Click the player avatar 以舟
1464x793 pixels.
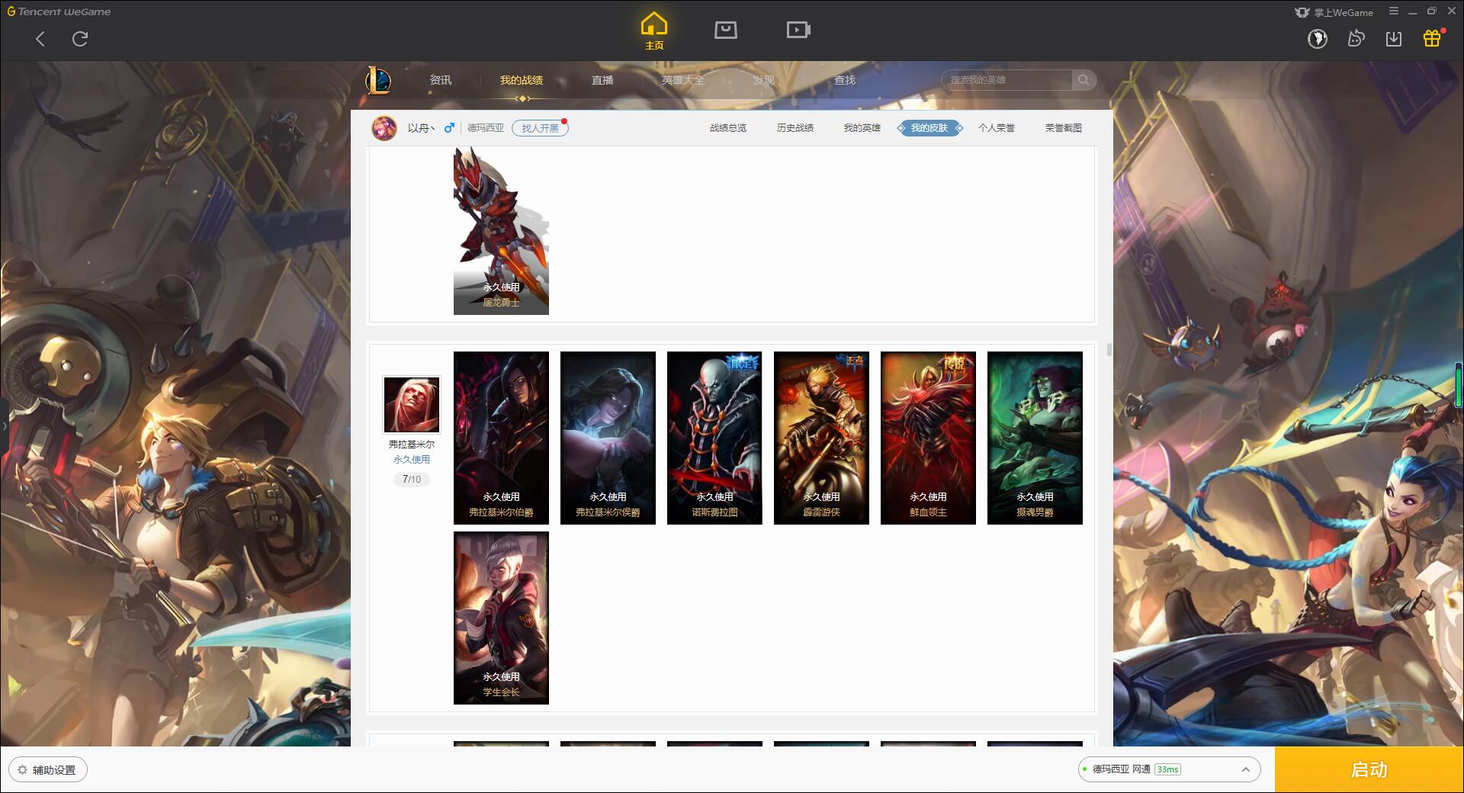384,128
